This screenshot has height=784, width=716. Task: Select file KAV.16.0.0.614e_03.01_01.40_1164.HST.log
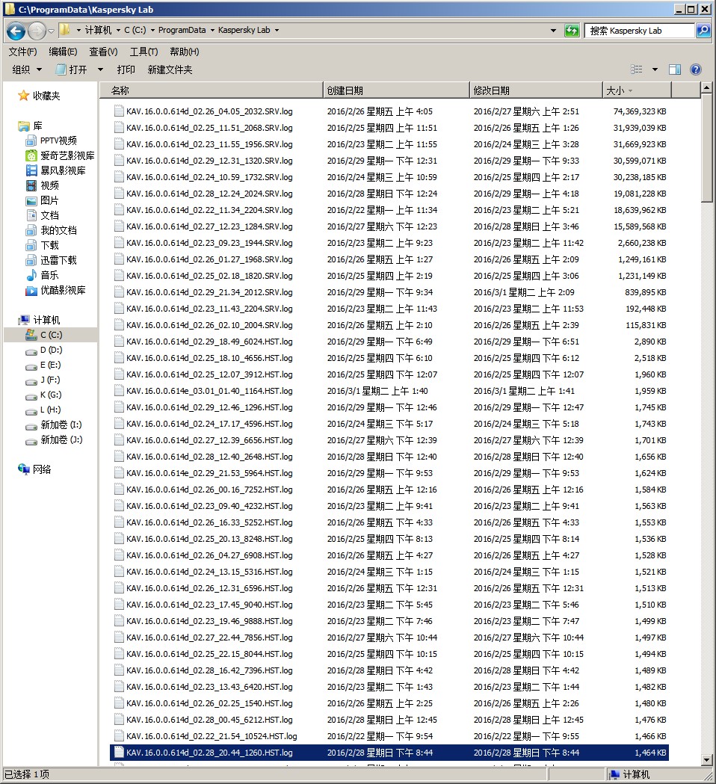(x=209, y=391)
